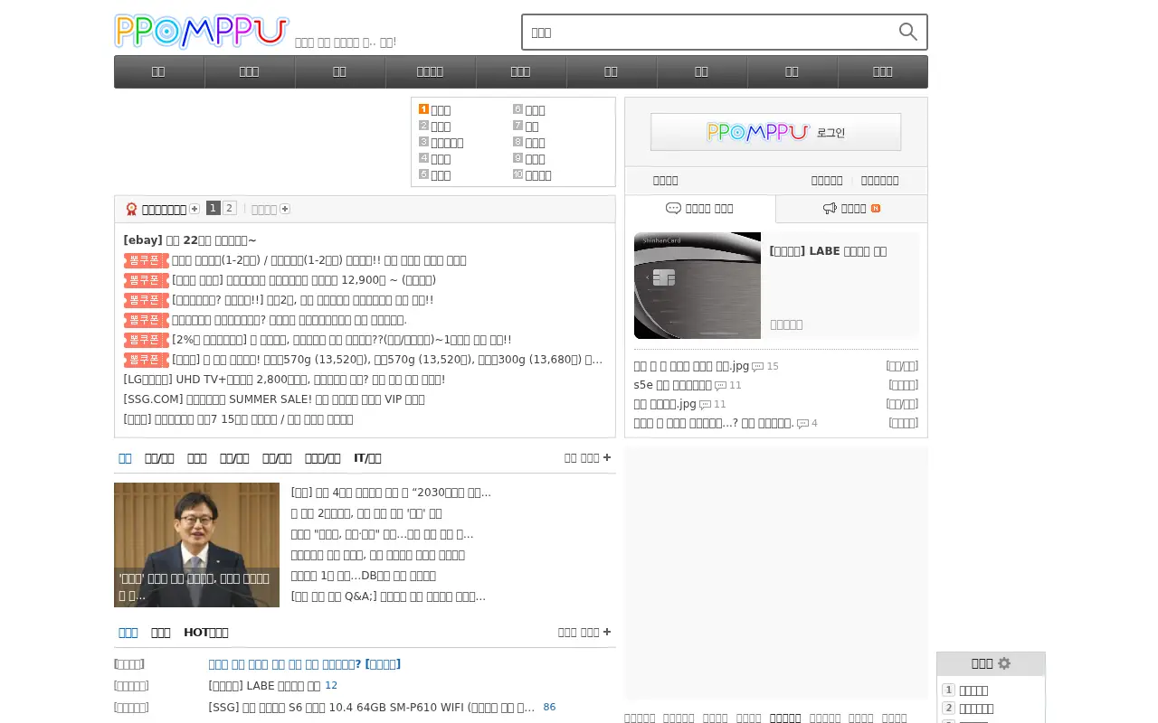The width and height of the screenshot is (1158, 723).
Task: Open the news headline containing Q&A;
Action: point(388,596)
